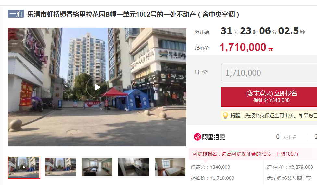This screenshot has height=185, width=317.
Task: Click the 保证金 ¥340,000 detail text
Action: pyautogui.click(x=210, y=167)
